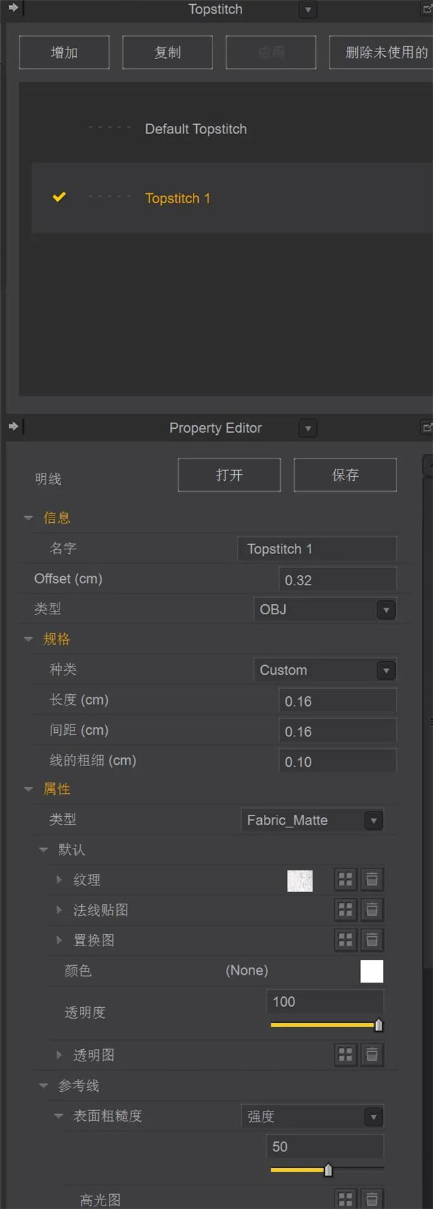Toggle the checkmark on Topstitch 1
The width and height of the screenshot is (433, 1209).
[60, 197]
